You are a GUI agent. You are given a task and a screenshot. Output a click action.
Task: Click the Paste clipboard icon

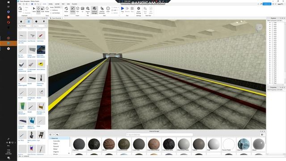[x=20, y=9]
